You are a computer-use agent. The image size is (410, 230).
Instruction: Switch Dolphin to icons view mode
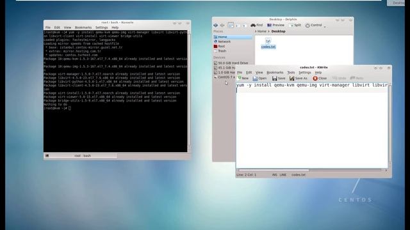231,26
